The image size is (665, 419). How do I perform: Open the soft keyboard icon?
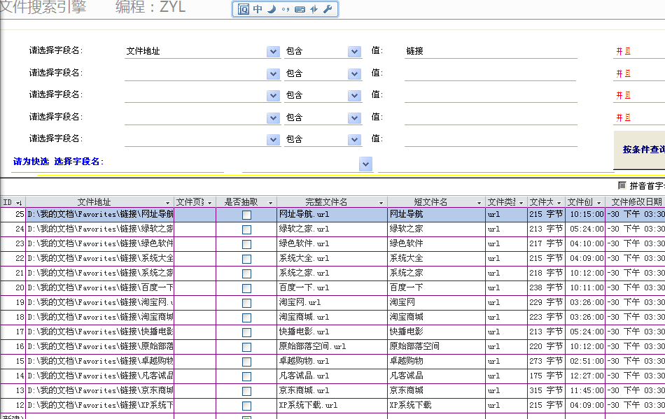pos(300,9)
